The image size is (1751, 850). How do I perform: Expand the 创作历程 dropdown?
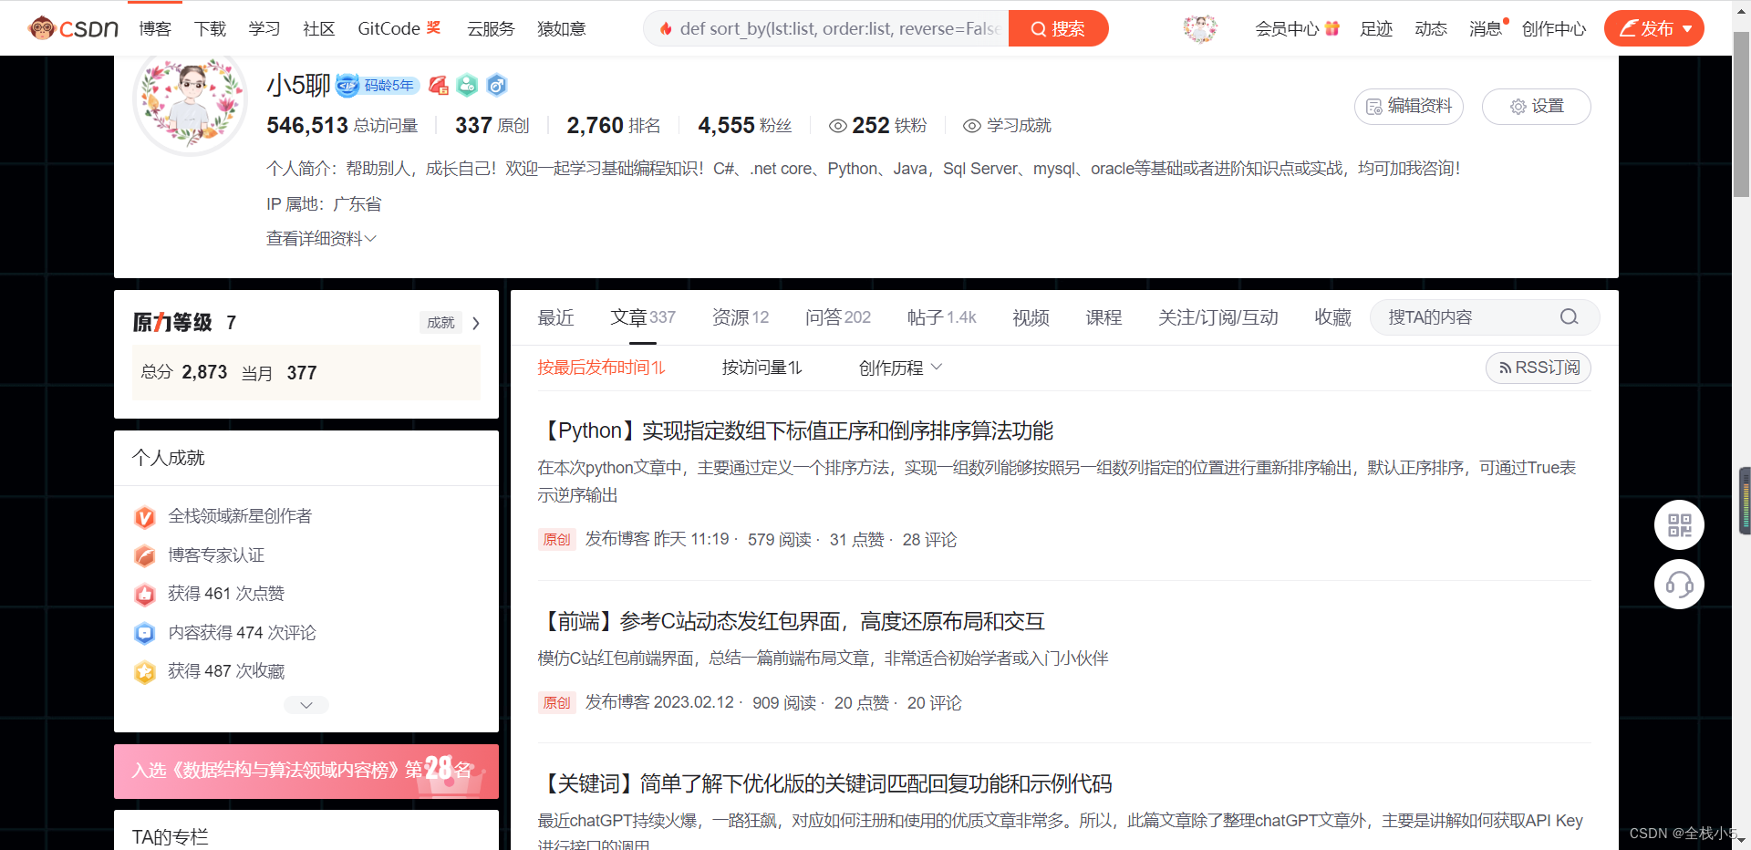(x=900, y=368)
